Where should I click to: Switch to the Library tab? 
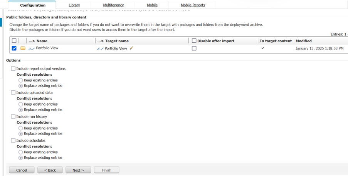point(74,5)
